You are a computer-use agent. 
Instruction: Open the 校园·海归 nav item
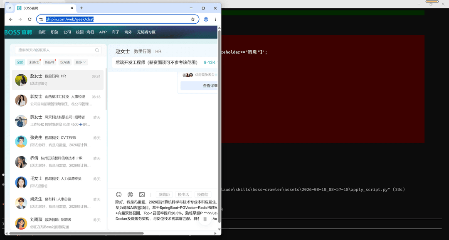(85, 32)
